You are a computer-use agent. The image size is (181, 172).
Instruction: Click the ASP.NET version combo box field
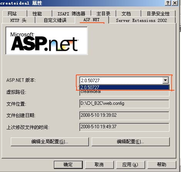point(124,80)
